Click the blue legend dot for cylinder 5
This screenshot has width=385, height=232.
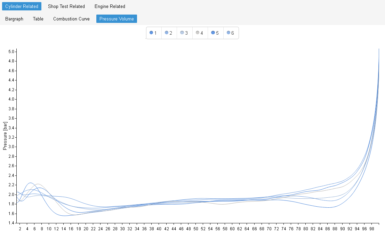[x=213, y=33]
